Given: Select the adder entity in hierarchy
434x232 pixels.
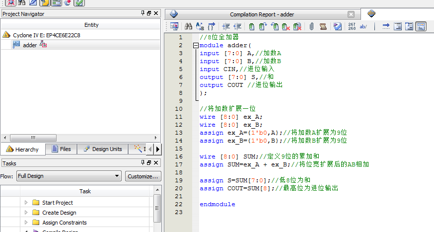Looking at the screenshot, I should pyautogui.click(x=30, y=45).
